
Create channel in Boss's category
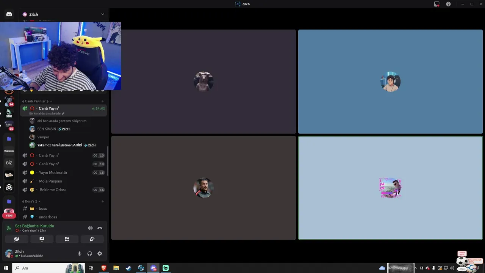tap(103, 201)
